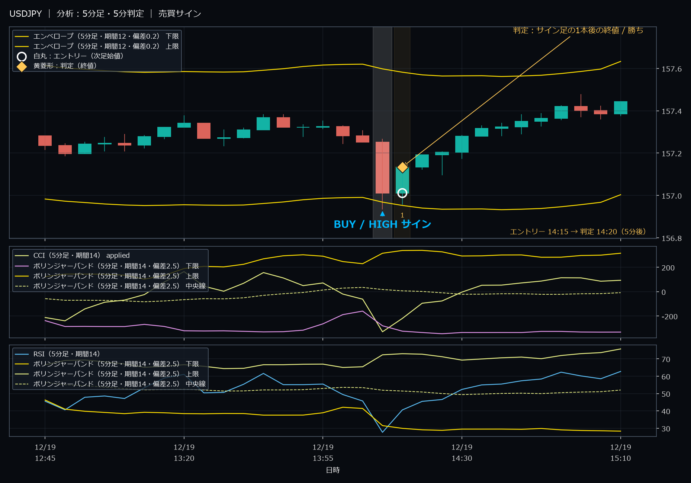
Task: Click the エントリー 14:15 → 判定 14:20 note
Action: [x=578, y=231]
